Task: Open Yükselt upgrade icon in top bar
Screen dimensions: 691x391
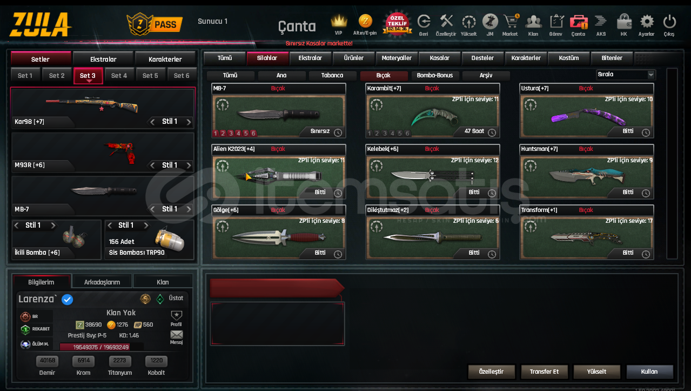Action: 468,22
